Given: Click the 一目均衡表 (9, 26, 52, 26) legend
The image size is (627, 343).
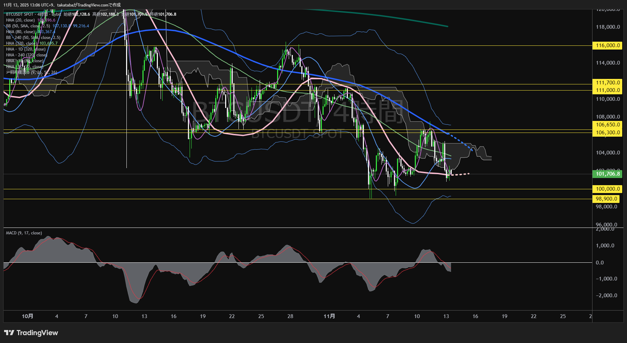Looking at the screenshot, I should click(x=31, y=72).
